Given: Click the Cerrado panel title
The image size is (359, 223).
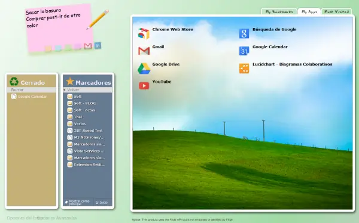Looking at the screenshot, I should click(33, 83).
